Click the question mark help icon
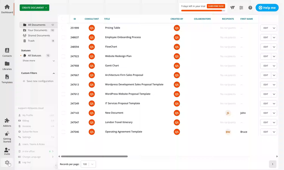Viewport: 284px width, 170px height. click(x=250, y=8)
